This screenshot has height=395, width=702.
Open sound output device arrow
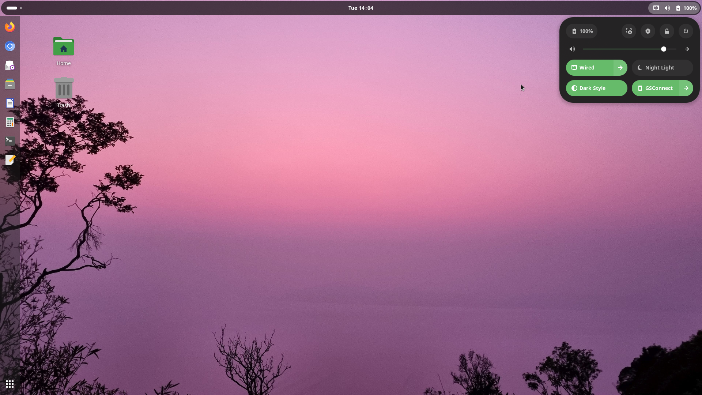(x=687, y=49)
